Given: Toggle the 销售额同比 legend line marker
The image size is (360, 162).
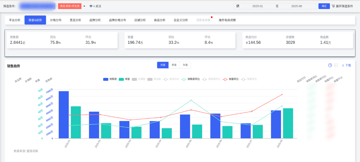Looking at the screenshot, I should (184, 79).
